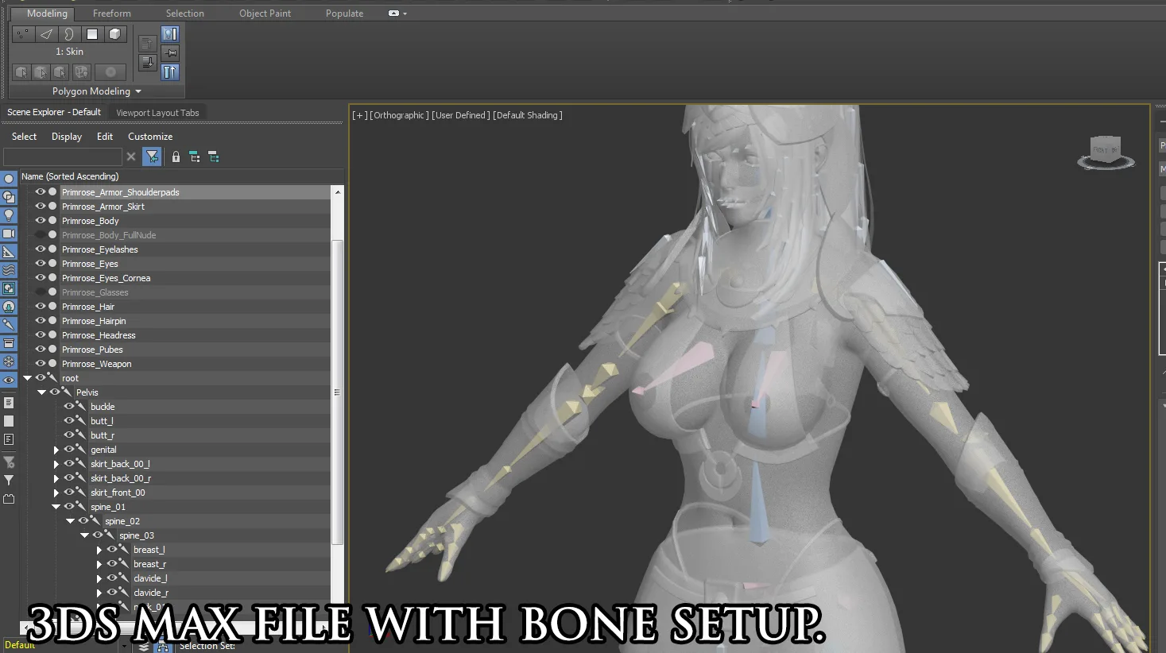This screenshot has width=1166, height=653.
Task: Expand the breast_l node
Action: [99, 550]
